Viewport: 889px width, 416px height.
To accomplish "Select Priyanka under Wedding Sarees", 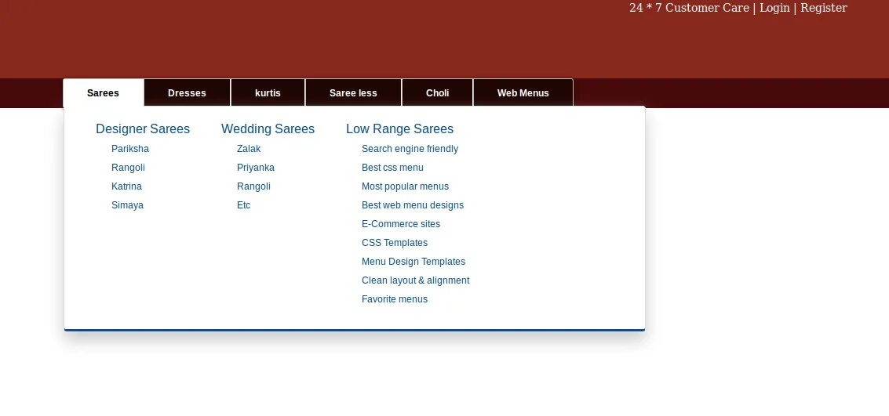I will tap(256, 168).
